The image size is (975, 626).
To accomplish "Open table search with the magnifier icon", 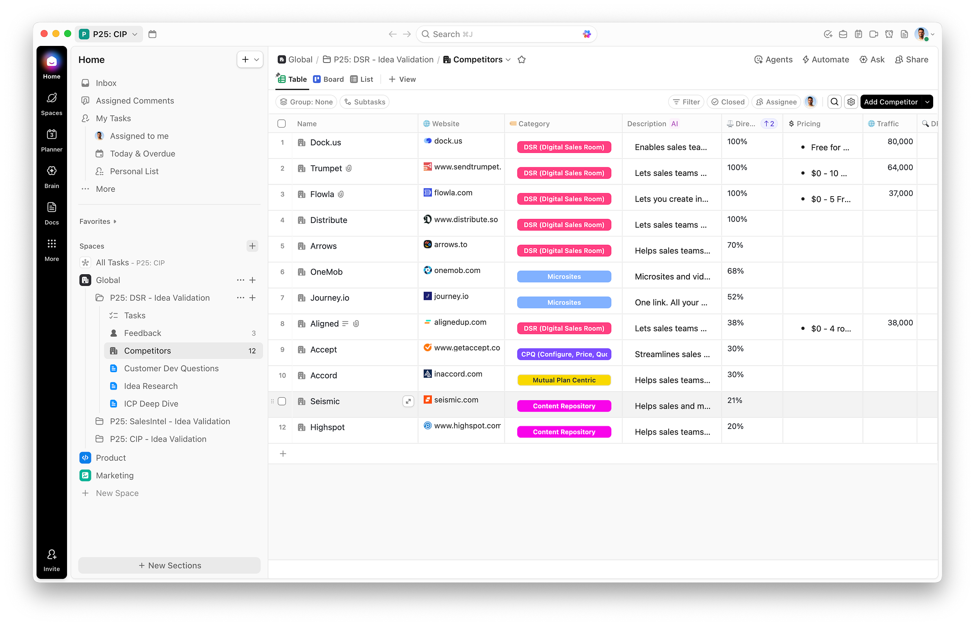I will click(x=834, y=102).
